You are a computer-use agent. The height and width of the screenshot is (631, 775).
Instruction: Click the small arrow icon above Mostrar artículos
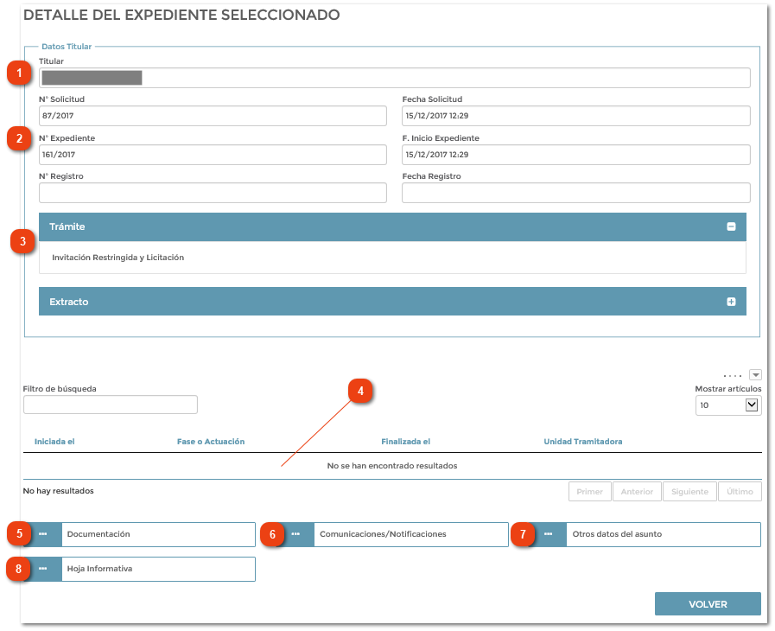[x=755, y=374]
